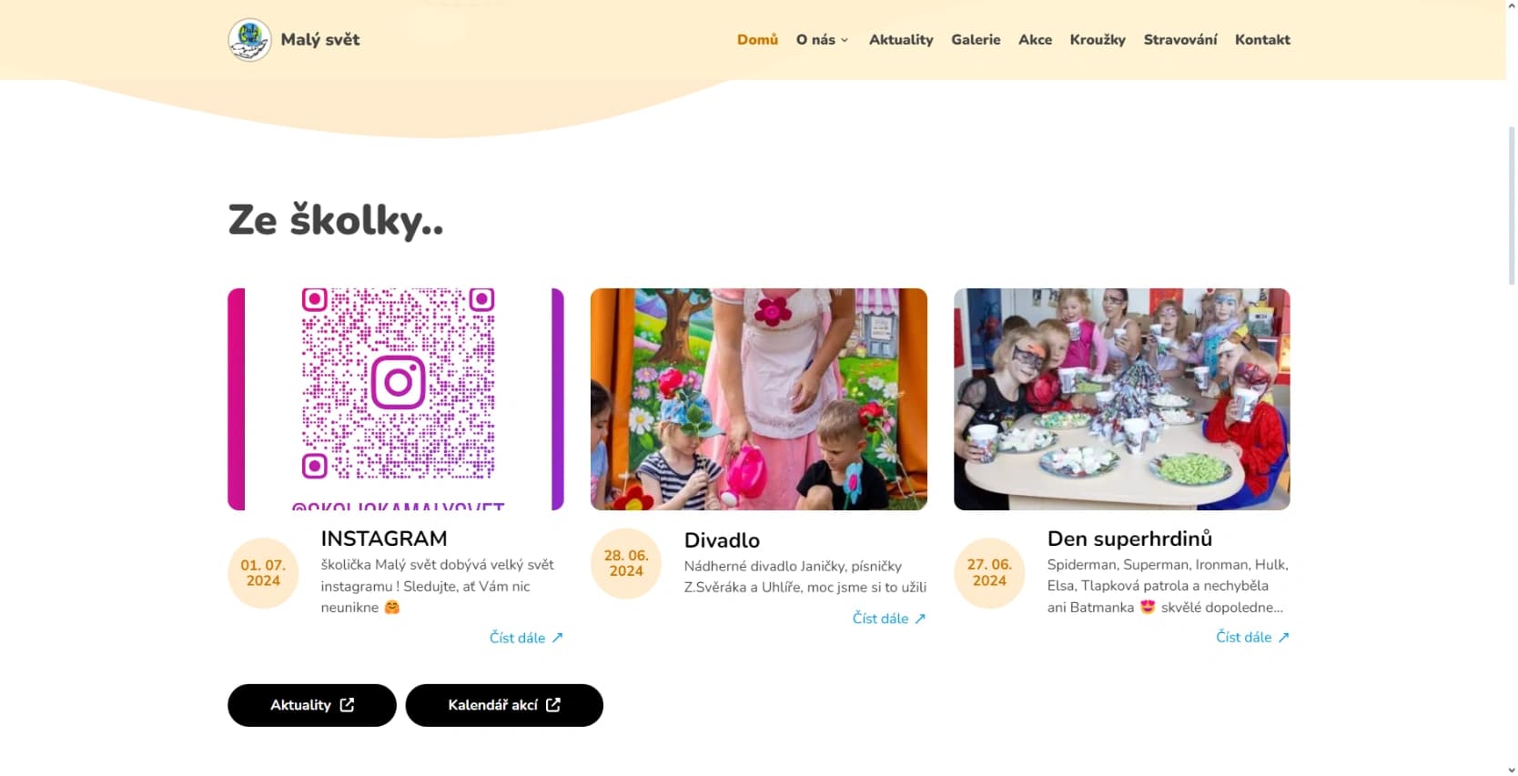Open the Den superhrdinů article title
This screenshot has width=1518, height=776.
(x=1129, y=539)
